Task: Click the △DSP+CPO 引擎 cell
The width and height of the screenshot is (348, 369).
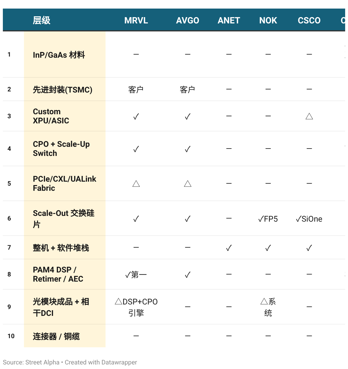Action: point(136,307)
